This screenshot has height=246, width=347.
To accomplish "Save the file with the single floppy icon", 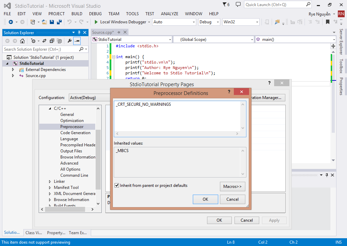I will tap(52, 22).
